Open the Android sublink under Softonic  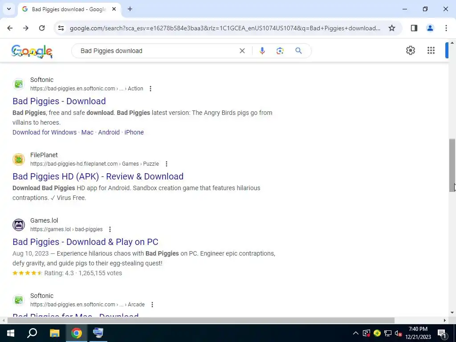pyautogui.click(x=109, y=132)
